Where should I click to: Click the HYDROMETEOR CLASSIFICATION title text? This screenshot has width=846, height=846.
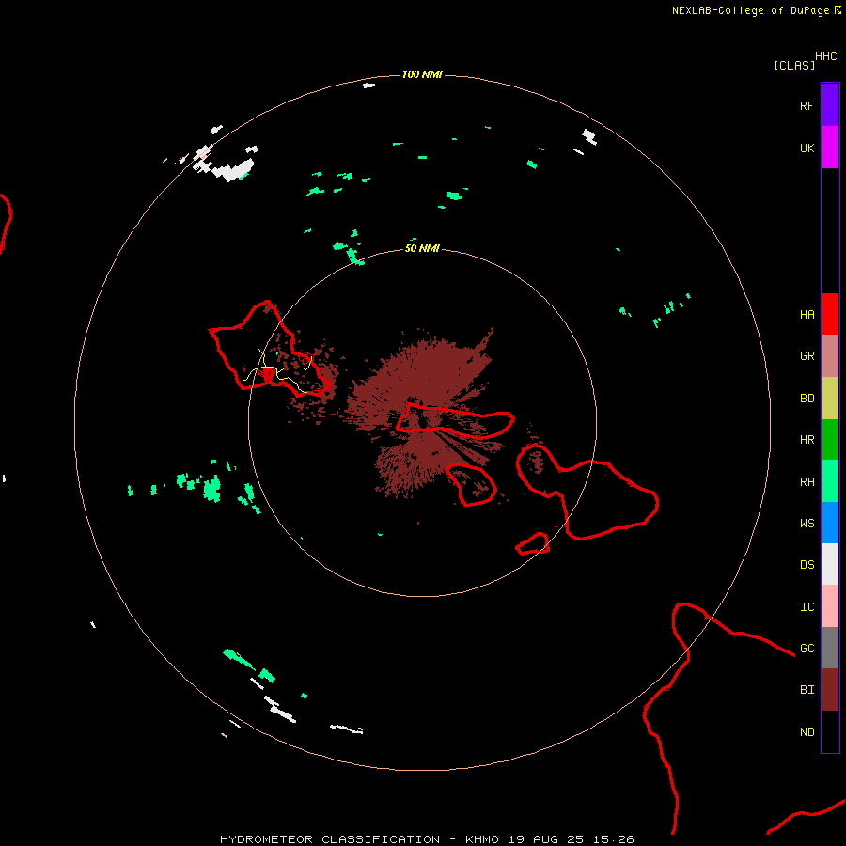[330, 839]
